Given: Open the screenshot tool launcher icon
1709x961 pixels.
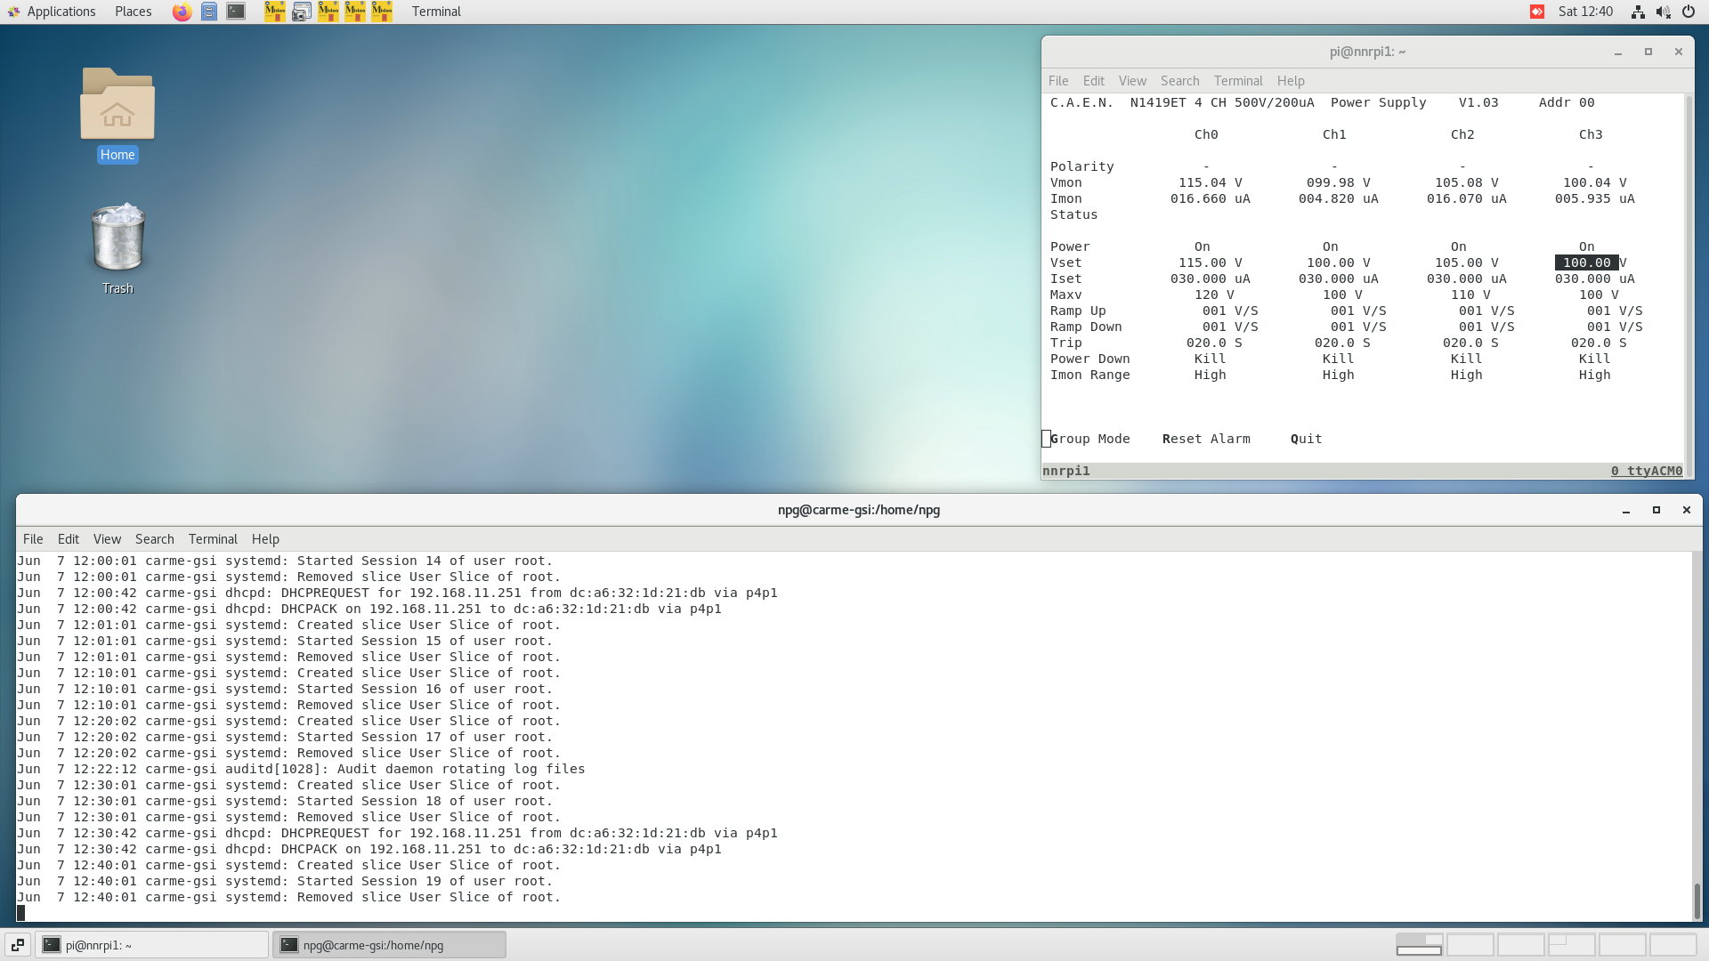Looking at the screenshot, I should [302, 12].
